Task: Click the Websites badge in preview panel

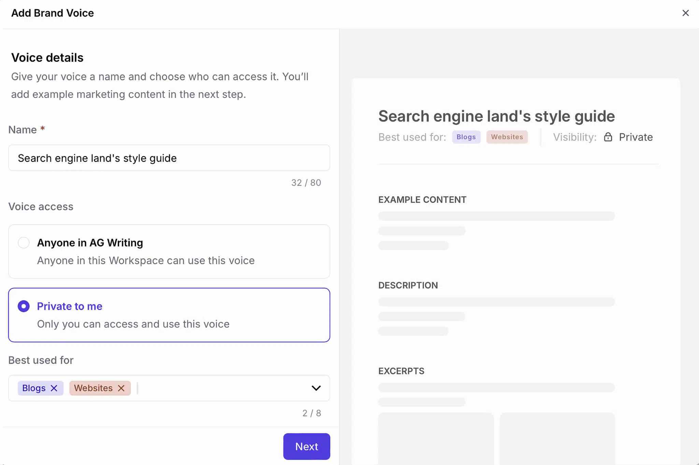Action: click(x=507, y=137)
